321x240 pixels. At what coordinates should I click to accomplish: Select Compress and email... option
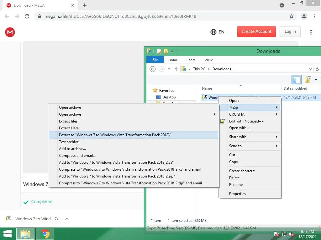pos(134,156)
